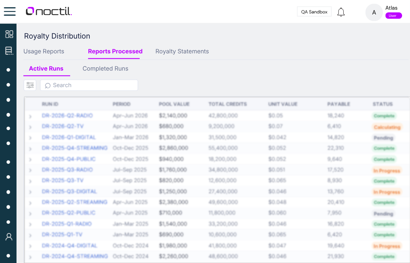410x263 pixels.
Task: Expand row DR-2026-Q2-TV
Action: (x=30, y=127)
